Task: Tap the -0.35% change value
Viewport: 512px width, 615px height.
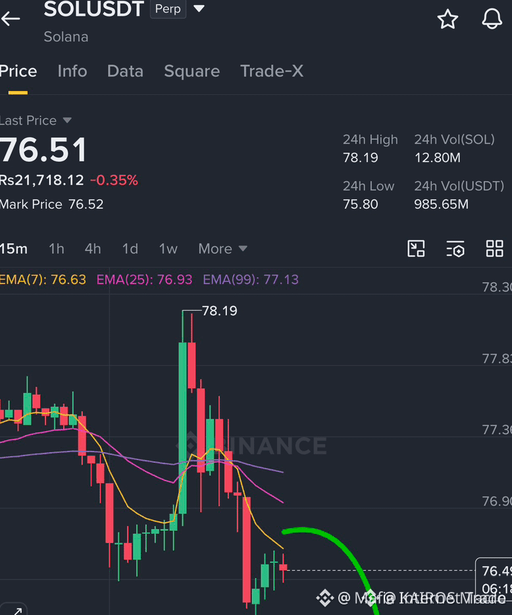Action: point(114,181)
